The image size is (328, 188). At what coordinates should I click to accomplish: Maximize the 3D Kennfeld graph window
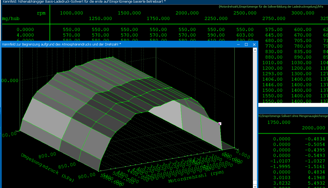(246, 44)
